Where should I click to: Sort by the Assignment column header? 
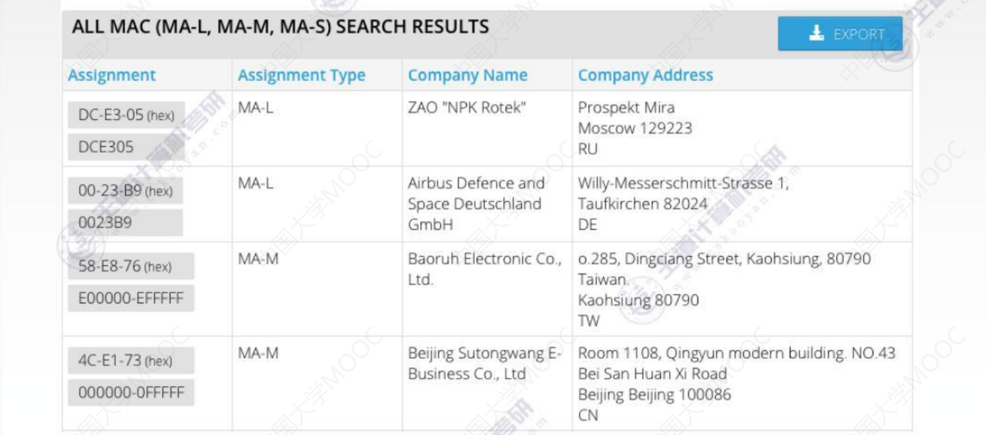tap(112, 76)
